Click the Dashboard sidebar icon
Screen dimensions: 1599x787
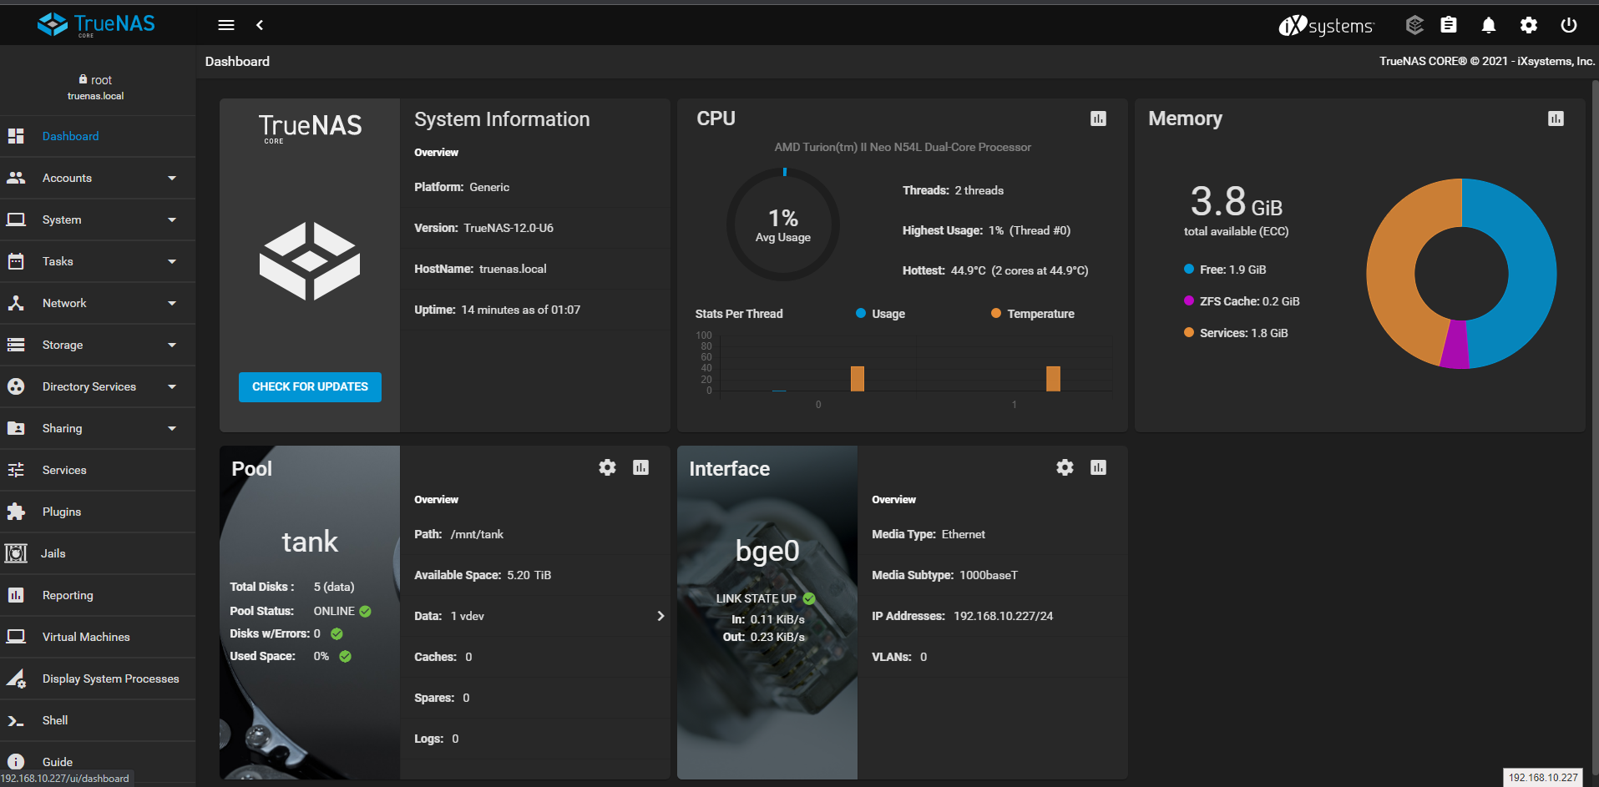16,136
